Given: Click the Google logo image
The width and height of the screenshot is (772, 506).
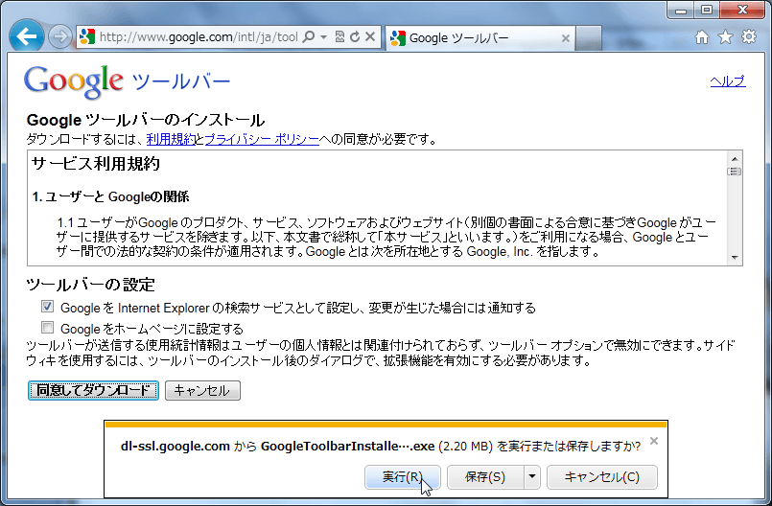Looking at the screenshot, I should tap(73, 81).
